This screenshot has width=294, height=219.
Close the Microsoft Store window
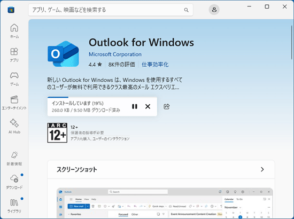[284, 6]
